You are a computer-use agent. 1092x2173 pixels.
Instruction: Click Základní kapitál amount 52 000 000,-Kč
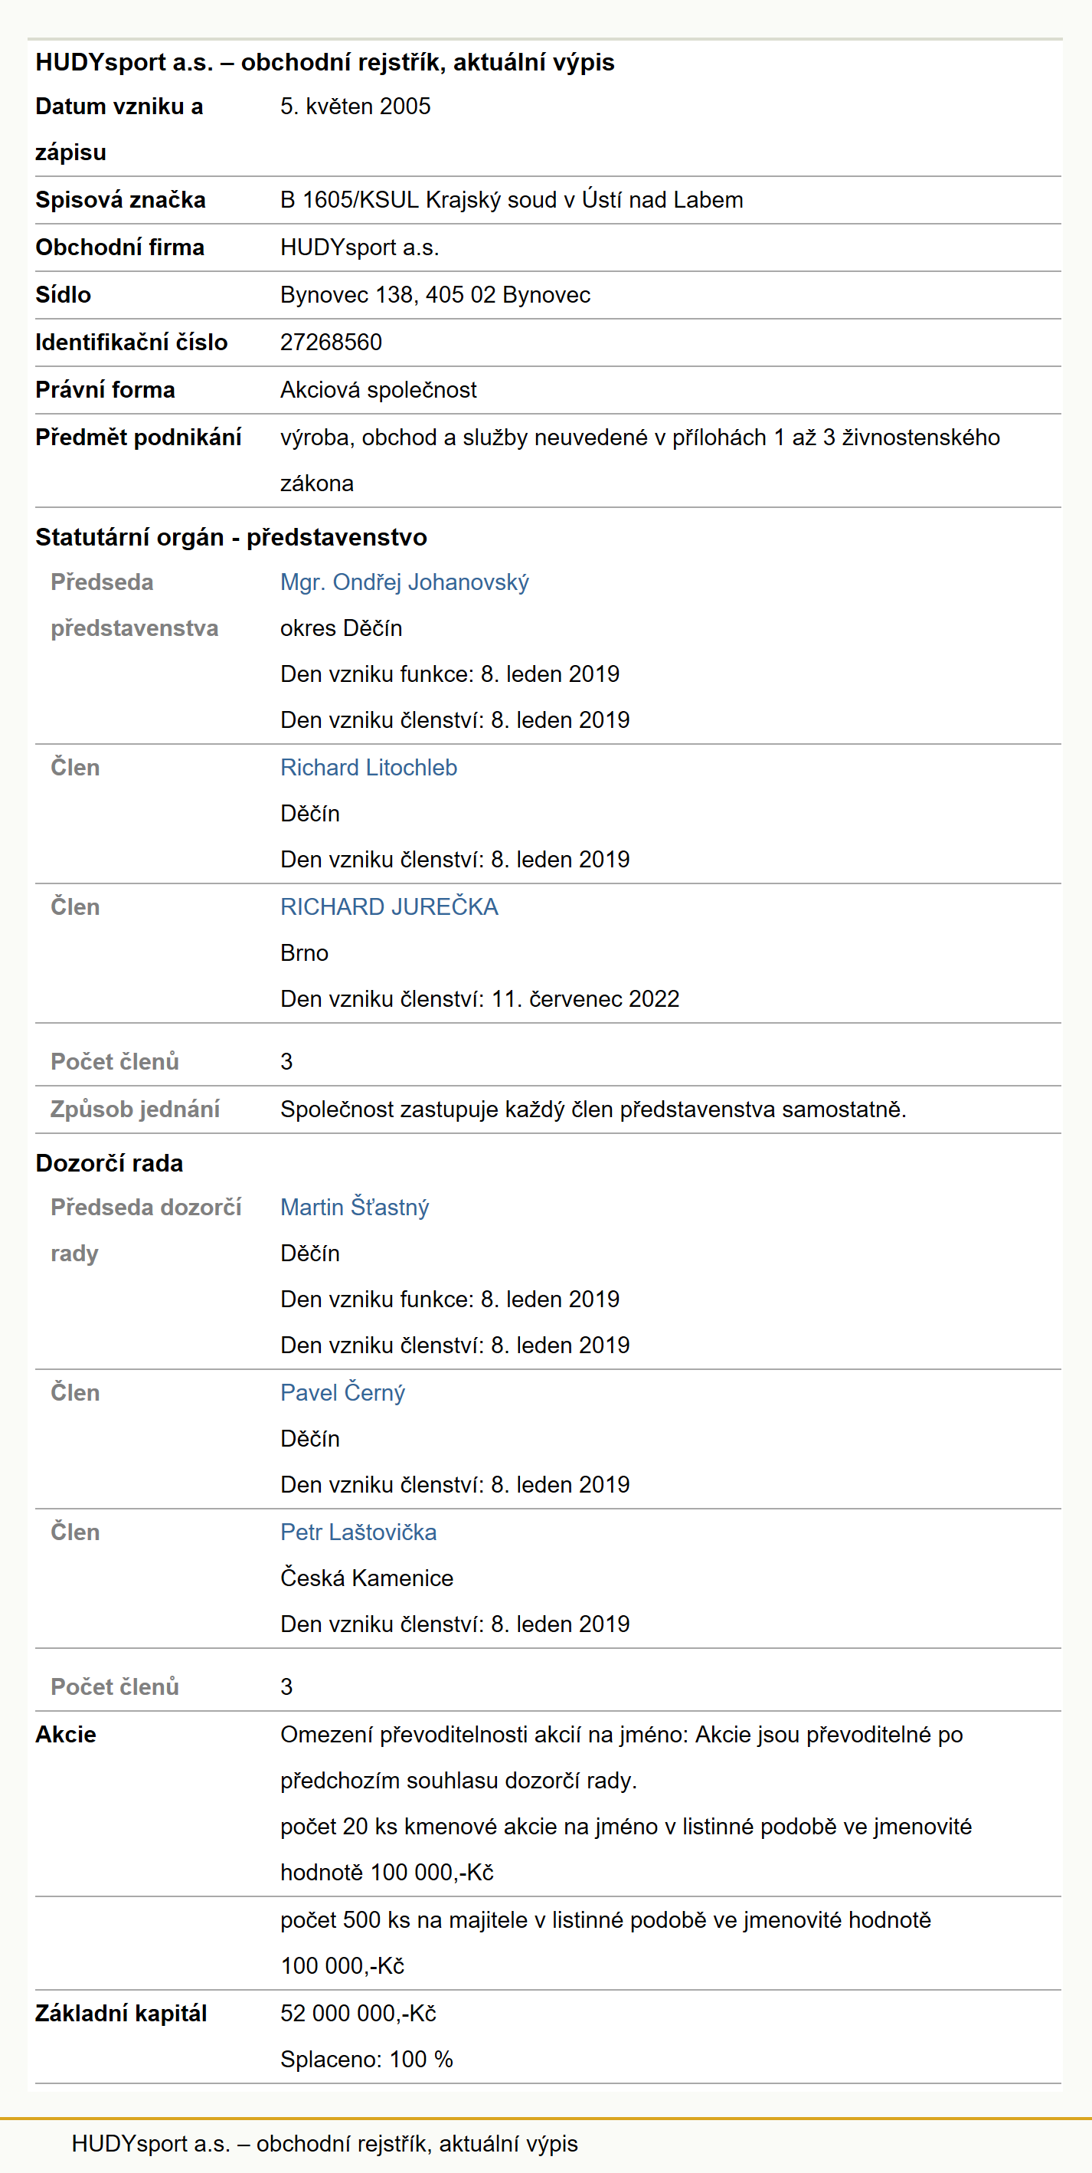358,2014
